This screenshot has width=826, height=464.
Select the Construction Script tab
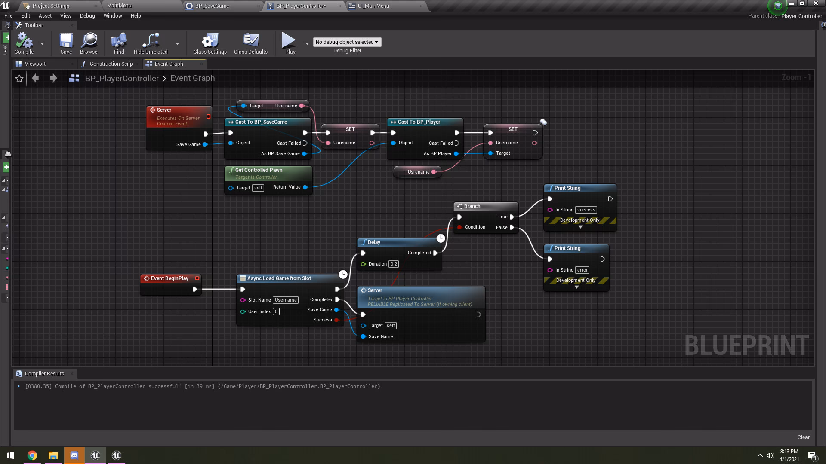point(110,64)
